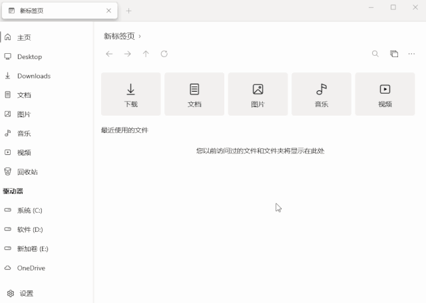Click the 最近使用的文件 heading
Image resolution: width=426 pixels, height=303 pixels.
pos(124,130)
